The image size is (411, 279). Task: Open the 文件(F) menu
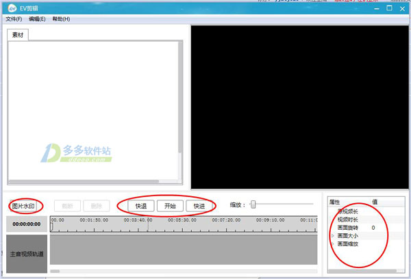[14, 19]
